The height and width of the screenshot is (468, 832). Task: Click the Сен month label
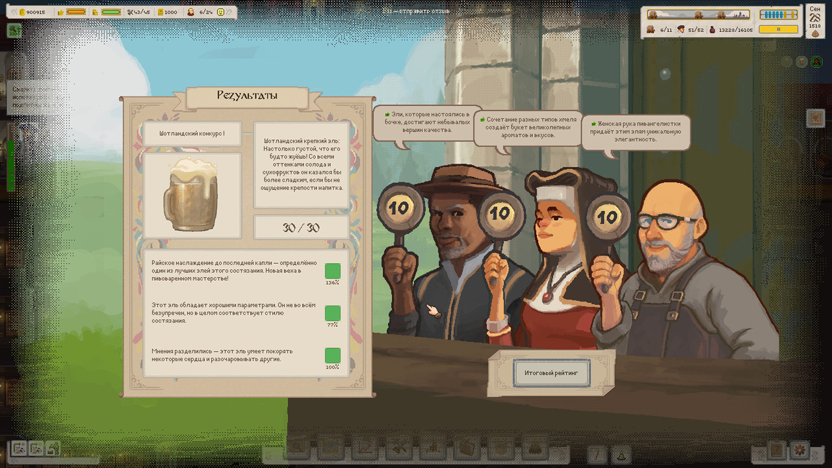point(815,10)
